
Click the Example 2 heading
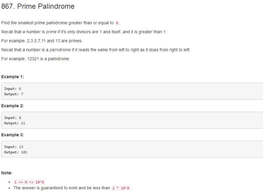pyautogui.click(x=12, y=106)
